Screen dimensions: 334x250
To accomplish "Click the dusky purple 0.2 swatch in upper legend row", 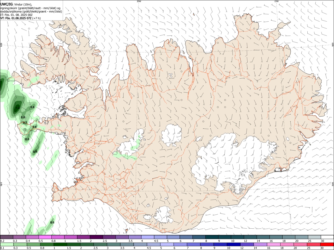I will [x=7, y=237].
